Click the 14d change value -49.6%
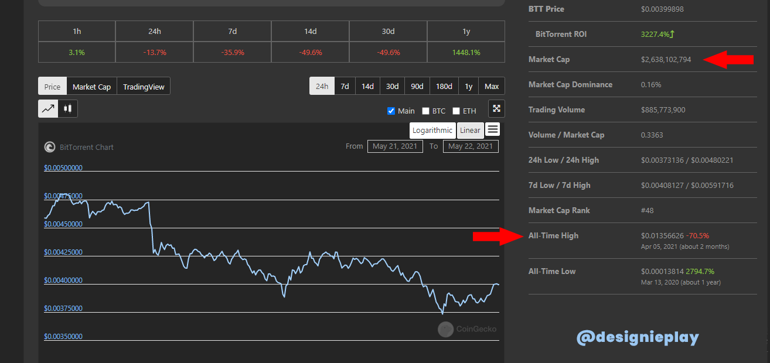The height and width of the screenshot is (363, 770). 310,52
